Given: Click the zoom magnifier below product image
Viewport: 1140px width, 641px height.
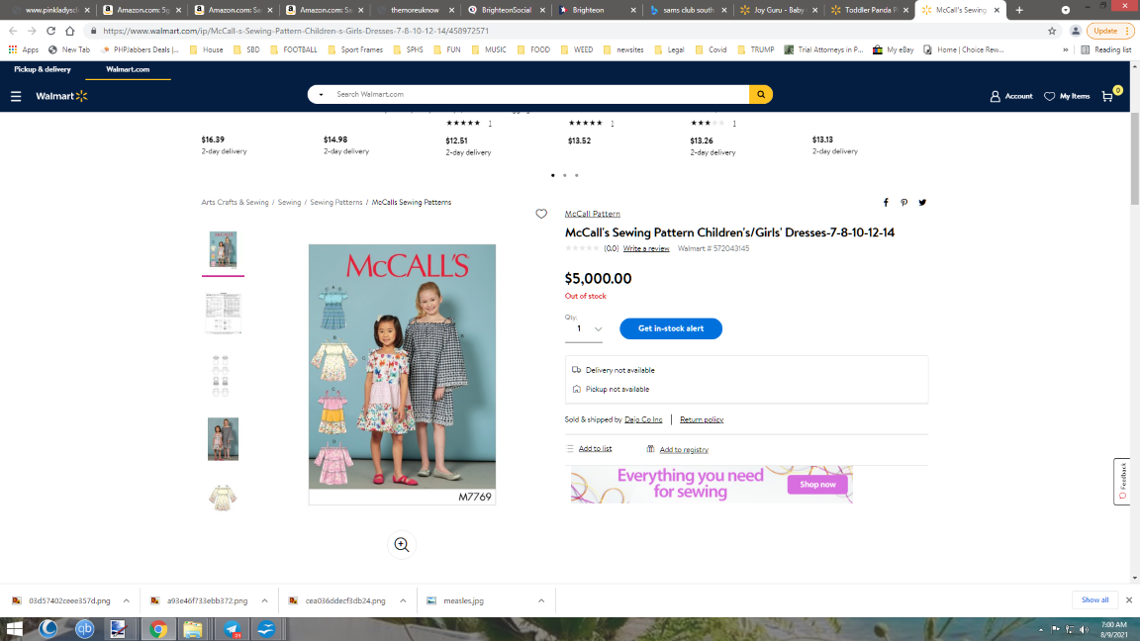Looking at the screenshot, I should (401, 544).
